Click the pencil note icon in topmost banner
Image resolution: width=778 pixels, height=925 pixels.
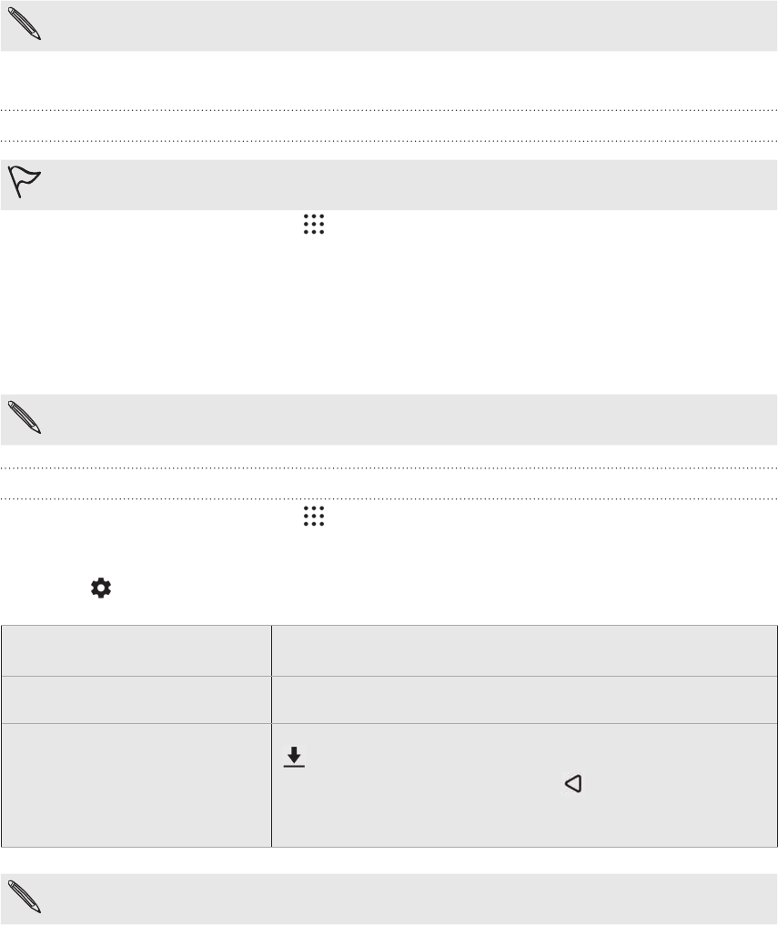(25, 25)
